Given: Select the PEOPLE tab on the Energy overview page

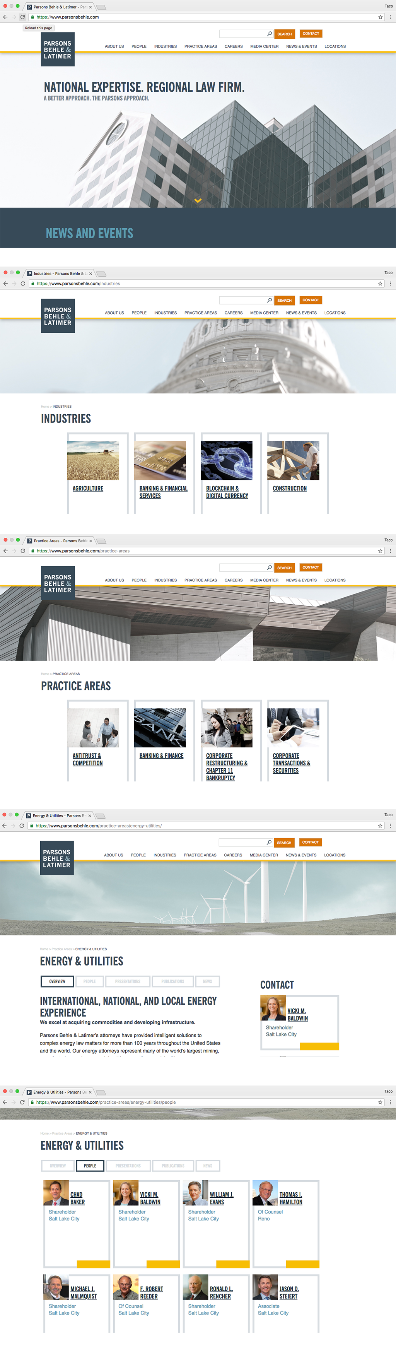Looking at the screenshot, I should click(89, 981).
